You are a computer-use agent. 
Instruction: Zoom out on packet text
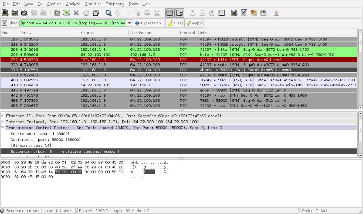coord(202,13)
